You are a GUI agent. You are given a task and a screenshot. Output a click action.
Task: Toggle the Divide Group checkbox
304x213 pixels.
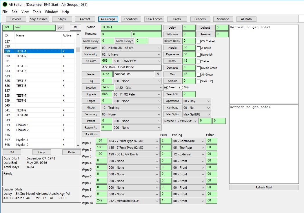point(199,68)
